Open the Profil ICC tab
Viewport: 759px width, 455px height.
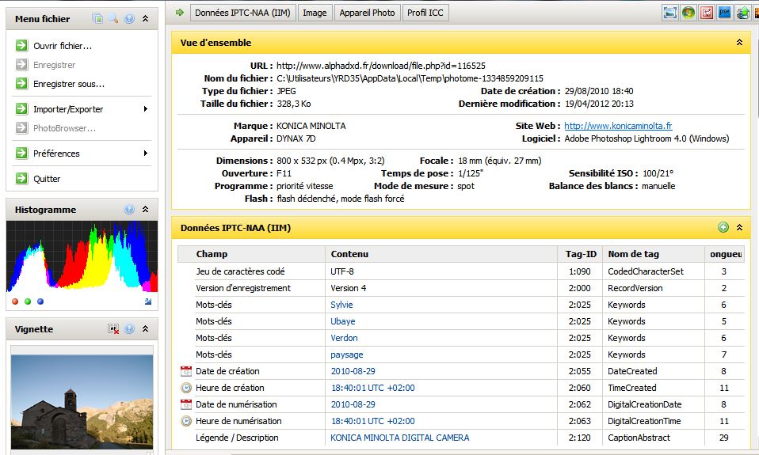(425, 13)
